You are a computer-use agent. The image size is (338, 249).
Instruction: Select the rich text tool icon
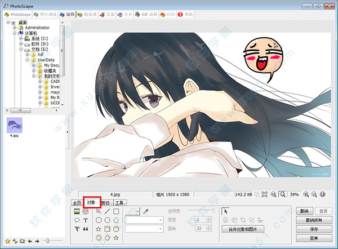[x=77, y=229]
